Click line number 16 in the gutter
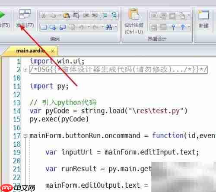Image resolution: width=216 pixels, height=192 pixels. pos(17,128)
